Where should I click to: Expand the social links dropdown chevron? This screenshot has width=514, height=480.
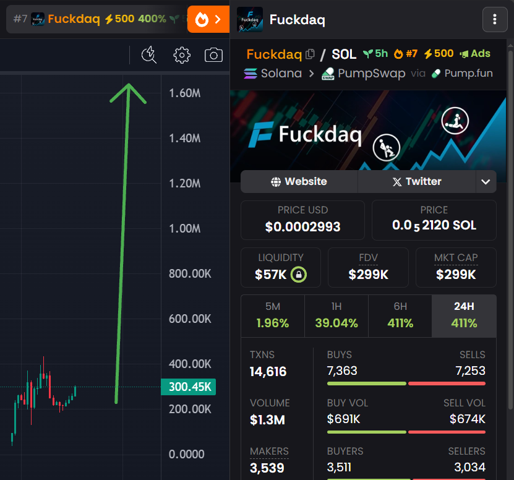coord(486,182)
